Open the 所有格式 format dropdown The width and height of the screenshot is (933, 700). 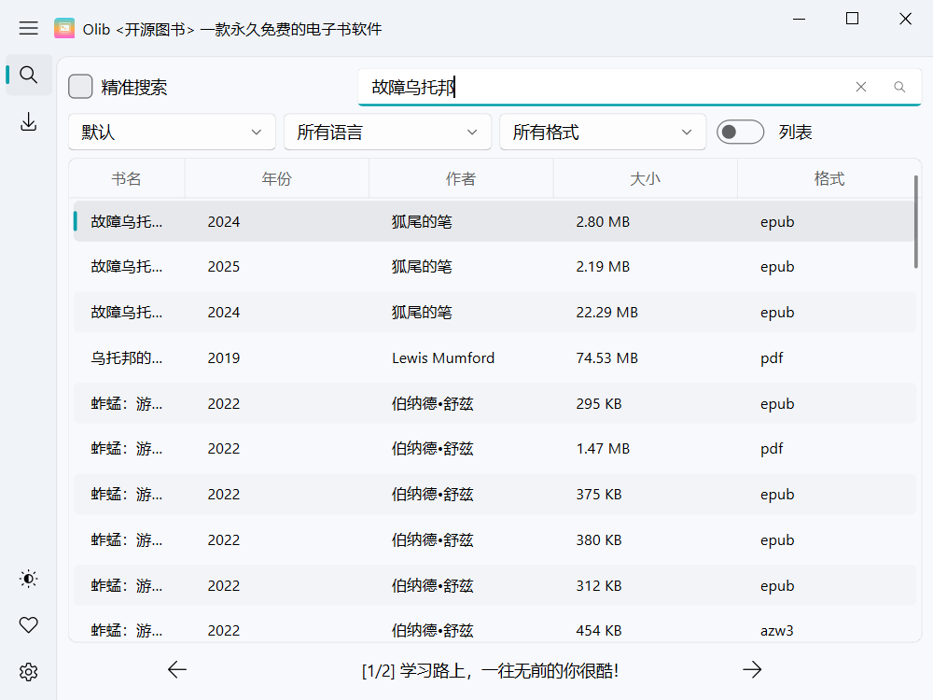tap(602, 132)
